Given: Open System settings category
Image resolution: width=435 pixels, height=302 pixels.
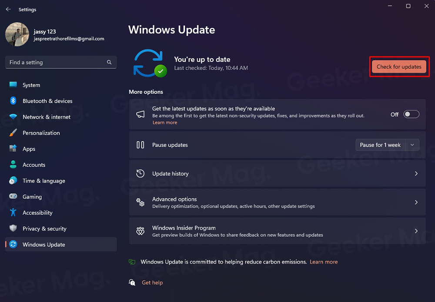Looking at the screenshot, I should 61,85.
